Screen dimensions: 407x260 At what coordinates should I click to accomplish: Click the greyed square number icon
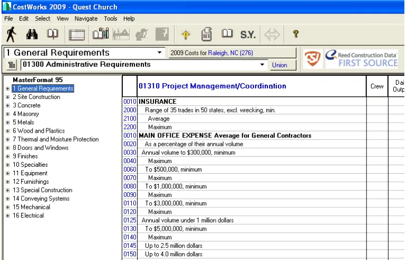[162, 34]
